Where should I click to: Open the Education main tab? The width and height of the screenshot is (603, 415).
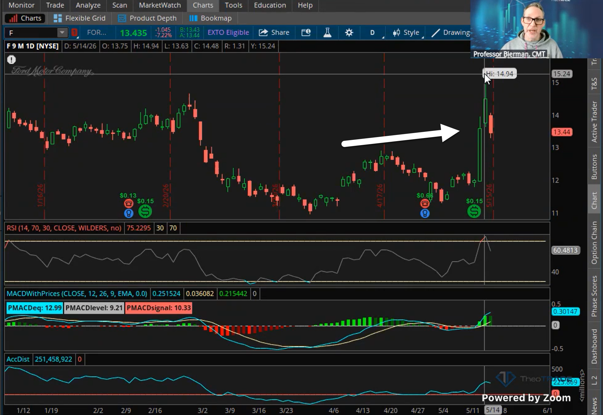tap(270, 5)
